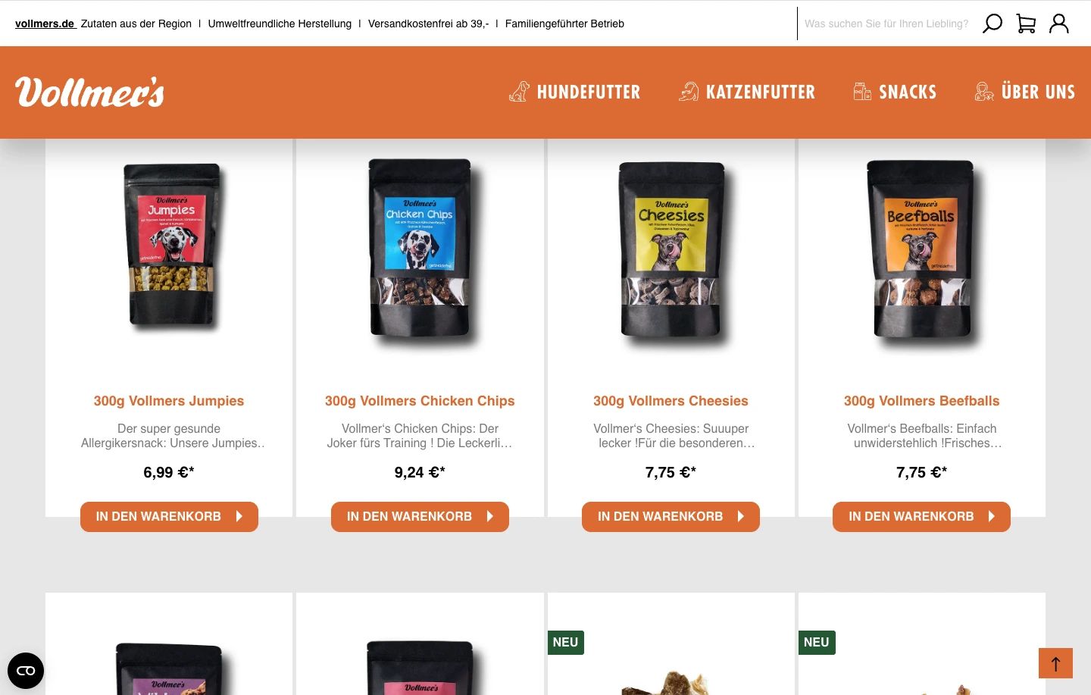Add Vollmers Beefballs to the cart

921,516
